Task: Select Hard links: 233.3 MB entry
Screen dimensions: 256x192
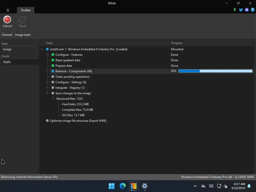Action: 75,104
